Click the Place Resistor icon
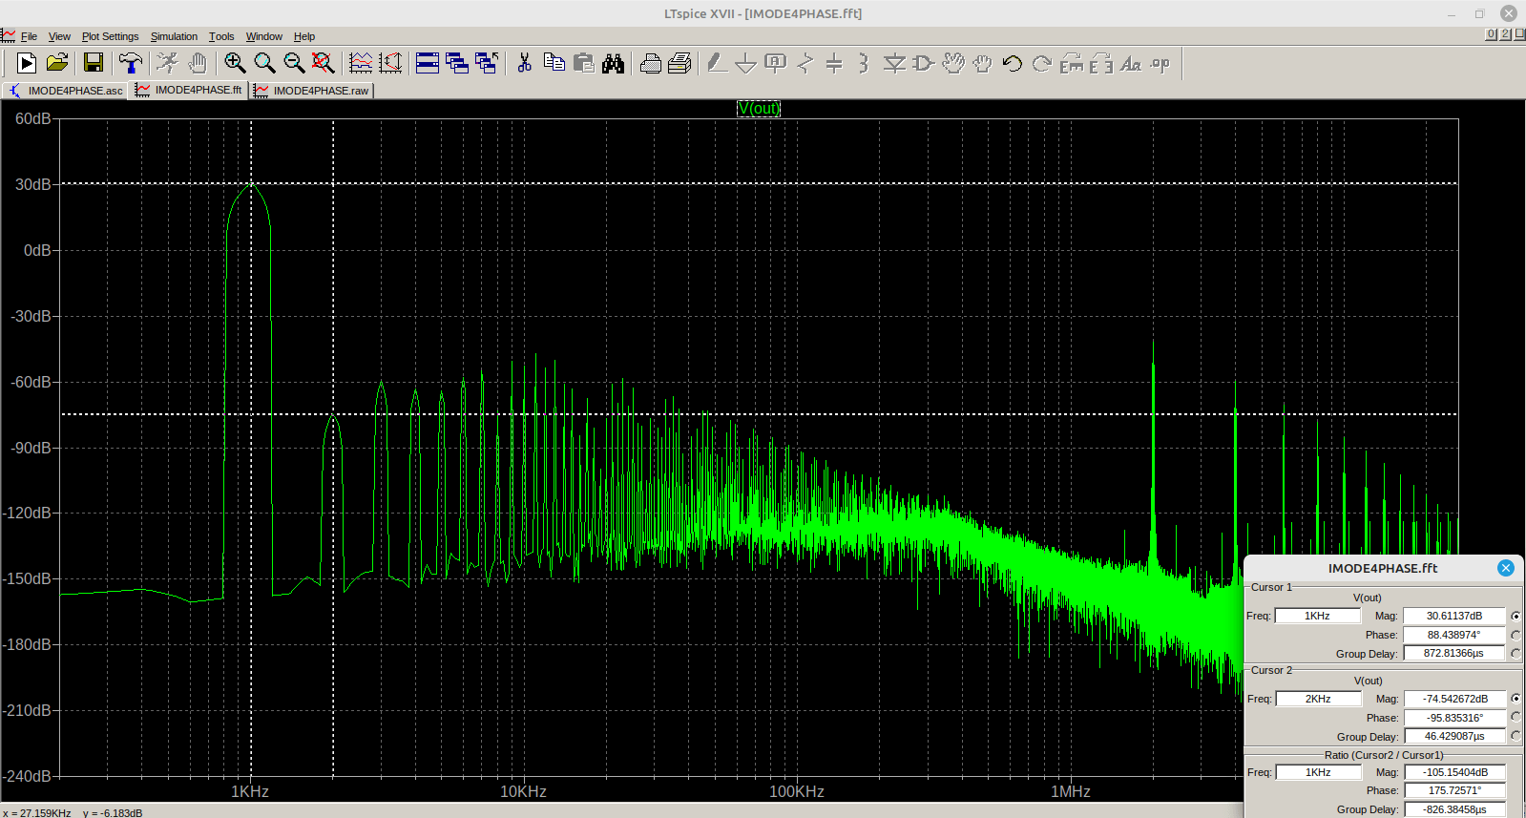Screen dimensions: 1526x818 [x=805, y=63]
